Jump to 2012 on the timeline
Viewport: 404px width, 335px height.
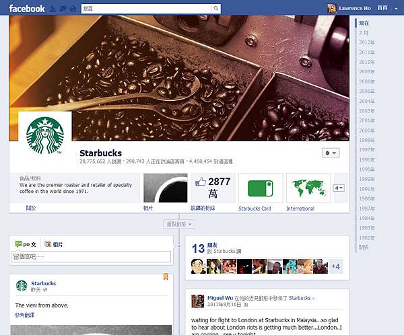click(367, 42)
